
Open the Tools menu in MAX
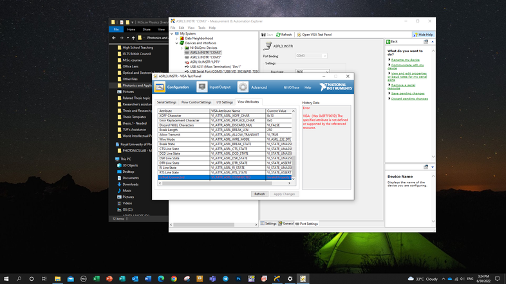pyautogui.click(x=201, y=28)
